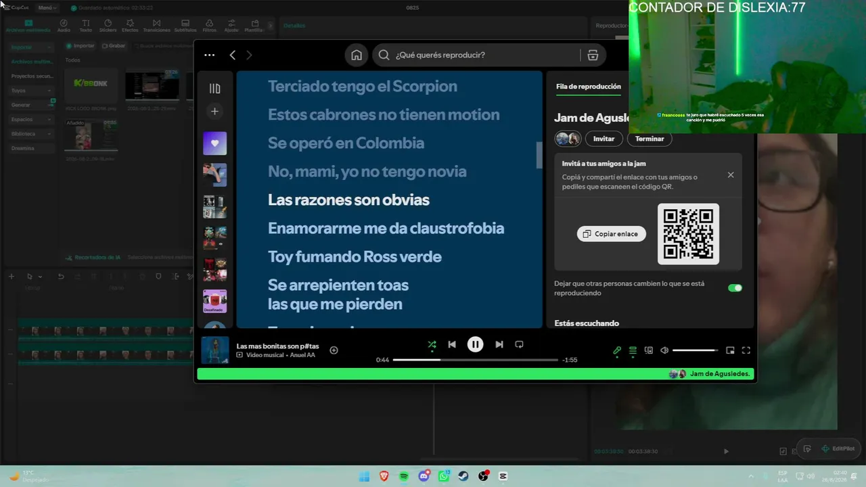Jump to lyric 'Se operó en Colombia'
866x487 pixels.
click(x=346, y=143)
